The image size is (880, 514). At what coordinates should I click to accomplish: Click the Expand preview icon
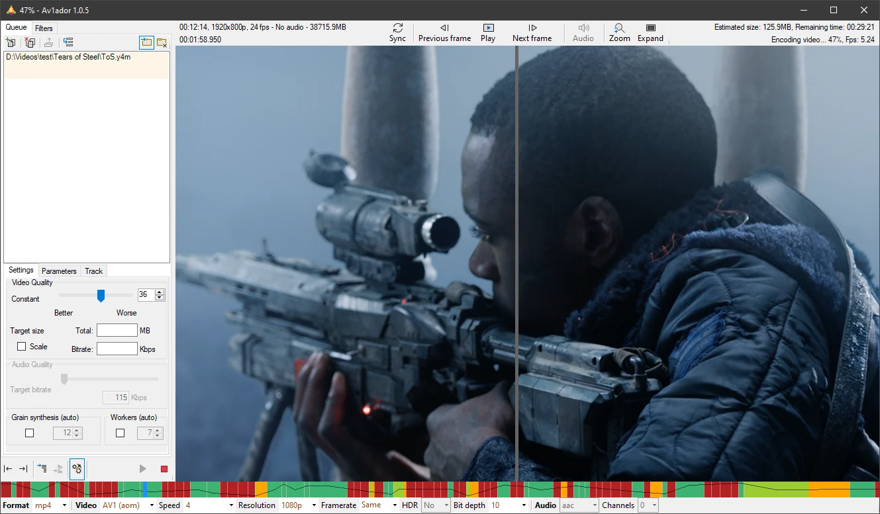tap(650, 33)
